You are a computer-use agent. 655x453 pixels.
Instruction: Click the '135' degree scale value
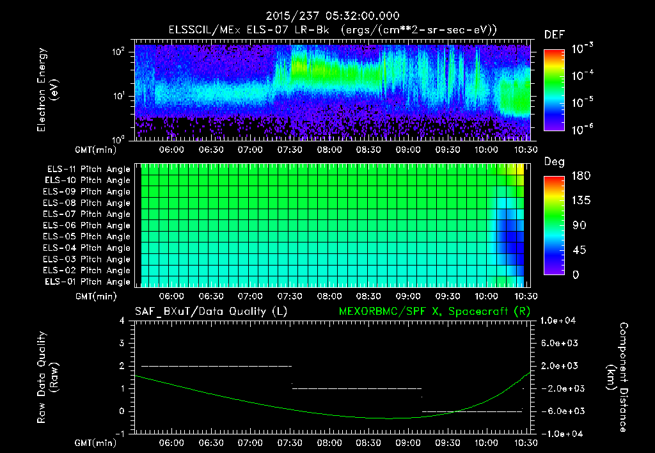tap(581, 201)
